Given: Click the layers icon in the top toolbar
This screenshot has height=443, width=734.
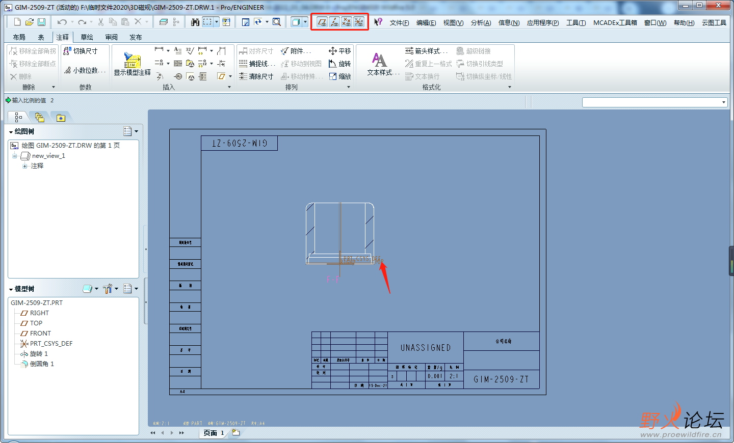Looking at the screenshot, I should coord(164,22).
